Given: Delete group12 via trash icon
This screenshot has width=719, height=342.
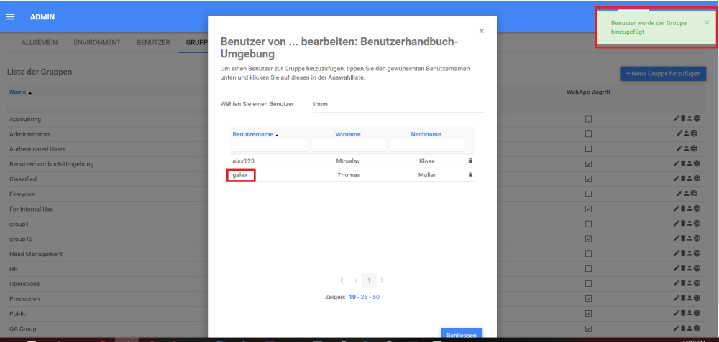Looking at the screenshot, I should pos(682,238).
